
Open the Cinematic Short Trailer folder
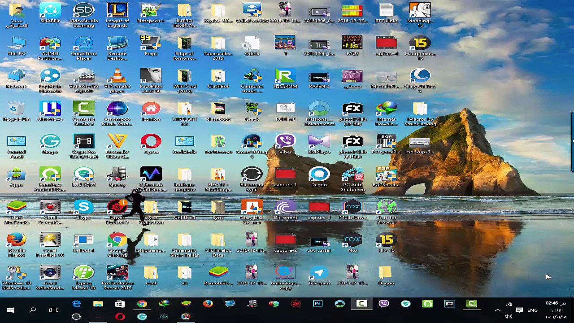[184, 245]
